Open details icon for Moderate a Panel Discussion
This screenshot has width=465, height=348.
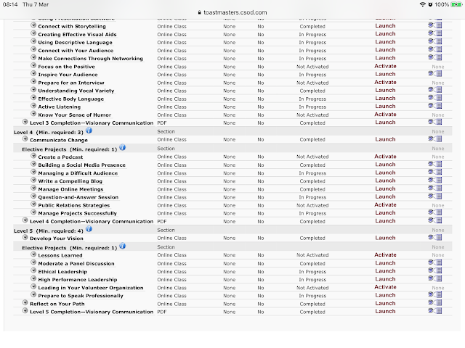click(435, 262)
